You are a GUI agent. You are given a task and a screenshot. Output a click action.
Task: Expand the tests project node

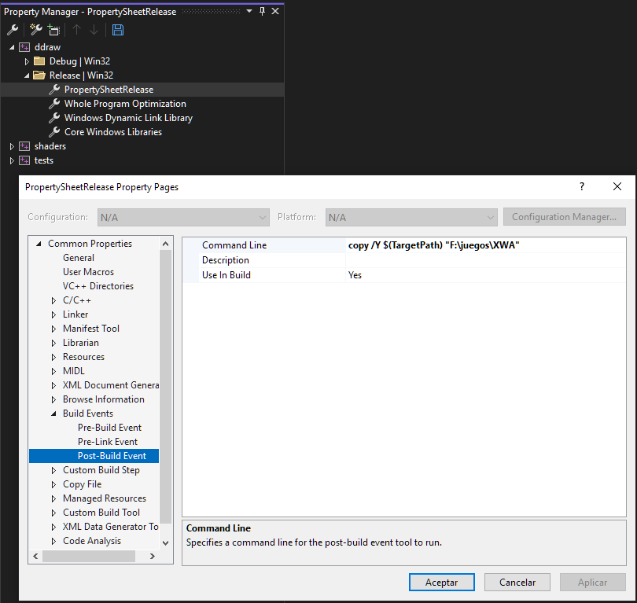click(12, 161)
